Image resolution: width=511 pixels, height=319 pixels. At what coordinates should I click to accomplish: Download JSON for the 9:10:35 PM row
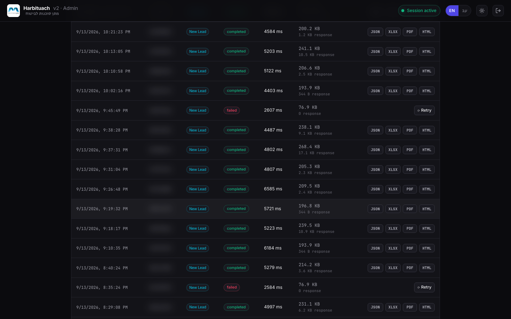point(375,248)
